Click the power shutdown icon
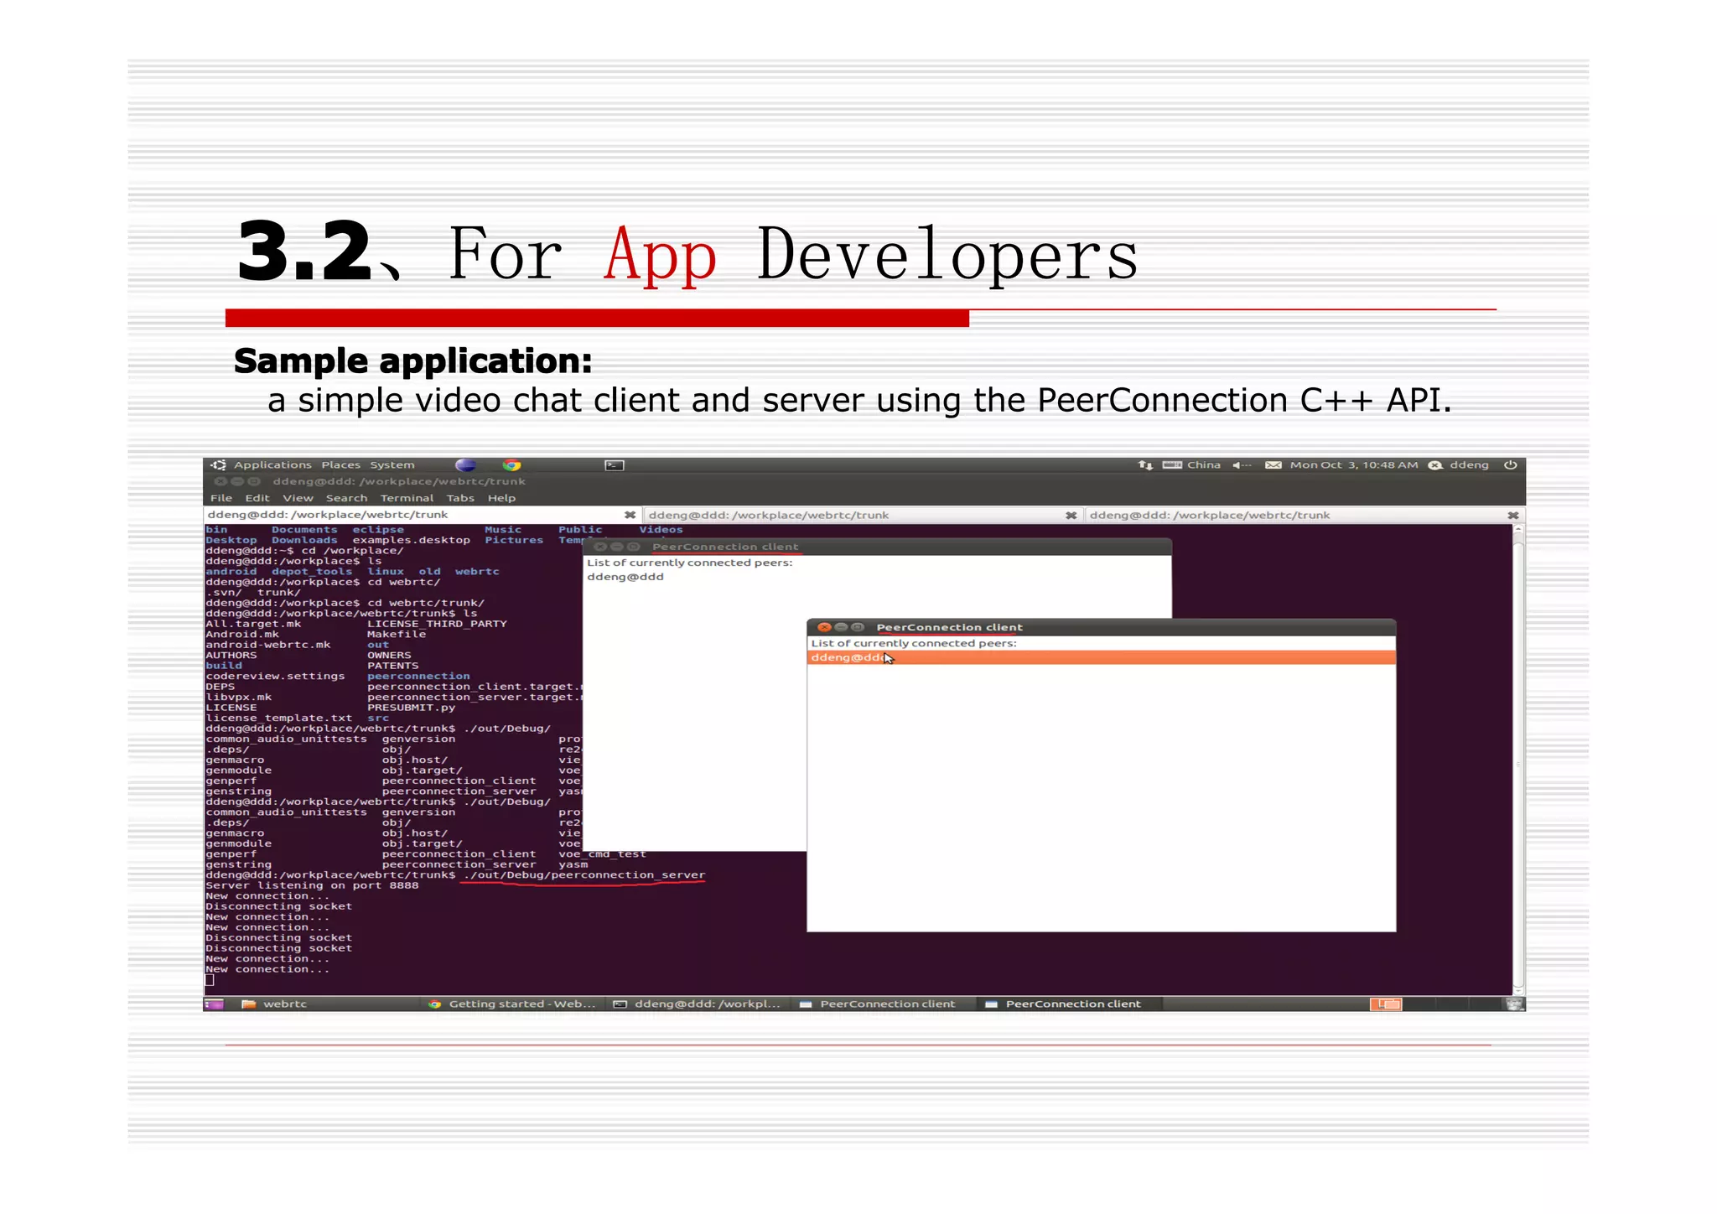 point(1510,465)
